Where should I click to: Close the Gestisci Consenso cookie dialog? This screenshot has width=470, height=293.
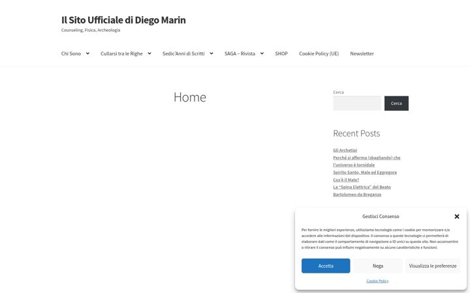coord(456,216)
